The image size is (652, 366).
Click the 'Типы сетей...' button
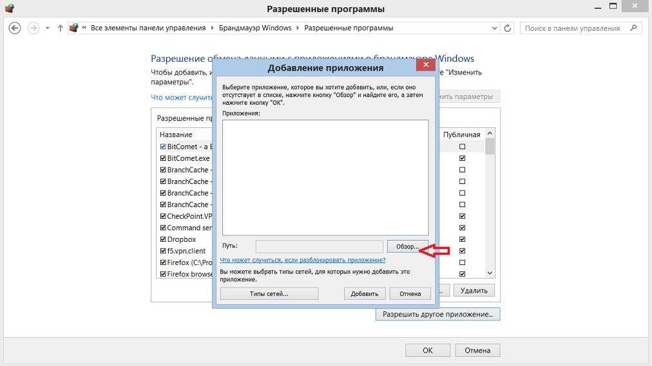coord(269,293)
